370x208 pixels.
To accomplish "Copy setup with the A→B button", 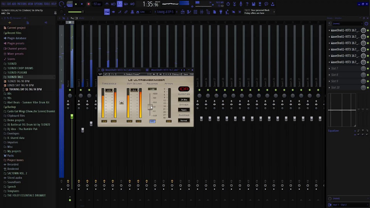I will pyautogui.click(x=168, y=74).
